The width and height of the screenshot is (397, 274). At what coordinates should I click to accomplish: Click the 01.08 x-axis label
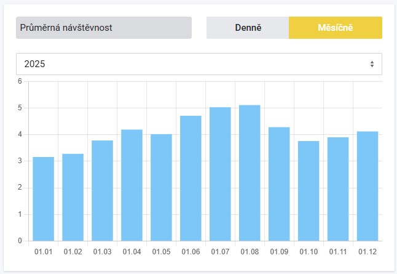250,252
